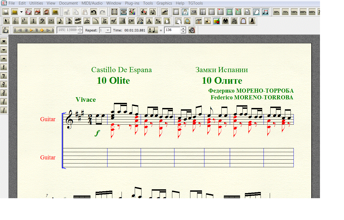Open the tempo note duration selector
This screenshot has width=344, height=220.
click(x=153, y=30)
